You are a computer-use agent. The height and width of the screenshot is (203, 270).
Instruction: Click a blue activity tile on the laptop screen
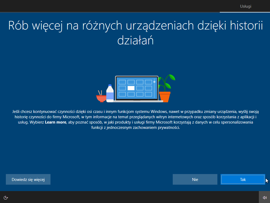point(122,82)
